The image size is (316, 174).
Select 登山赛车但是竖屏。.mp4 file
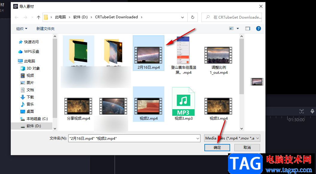point(184,55)
